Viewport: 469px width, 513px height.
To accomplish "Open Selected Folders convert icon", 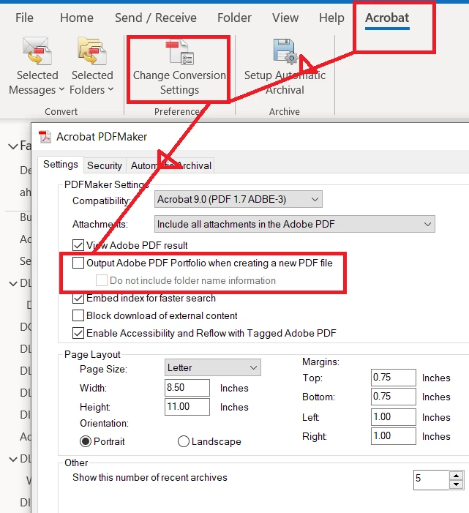I will tap(92, 50).
